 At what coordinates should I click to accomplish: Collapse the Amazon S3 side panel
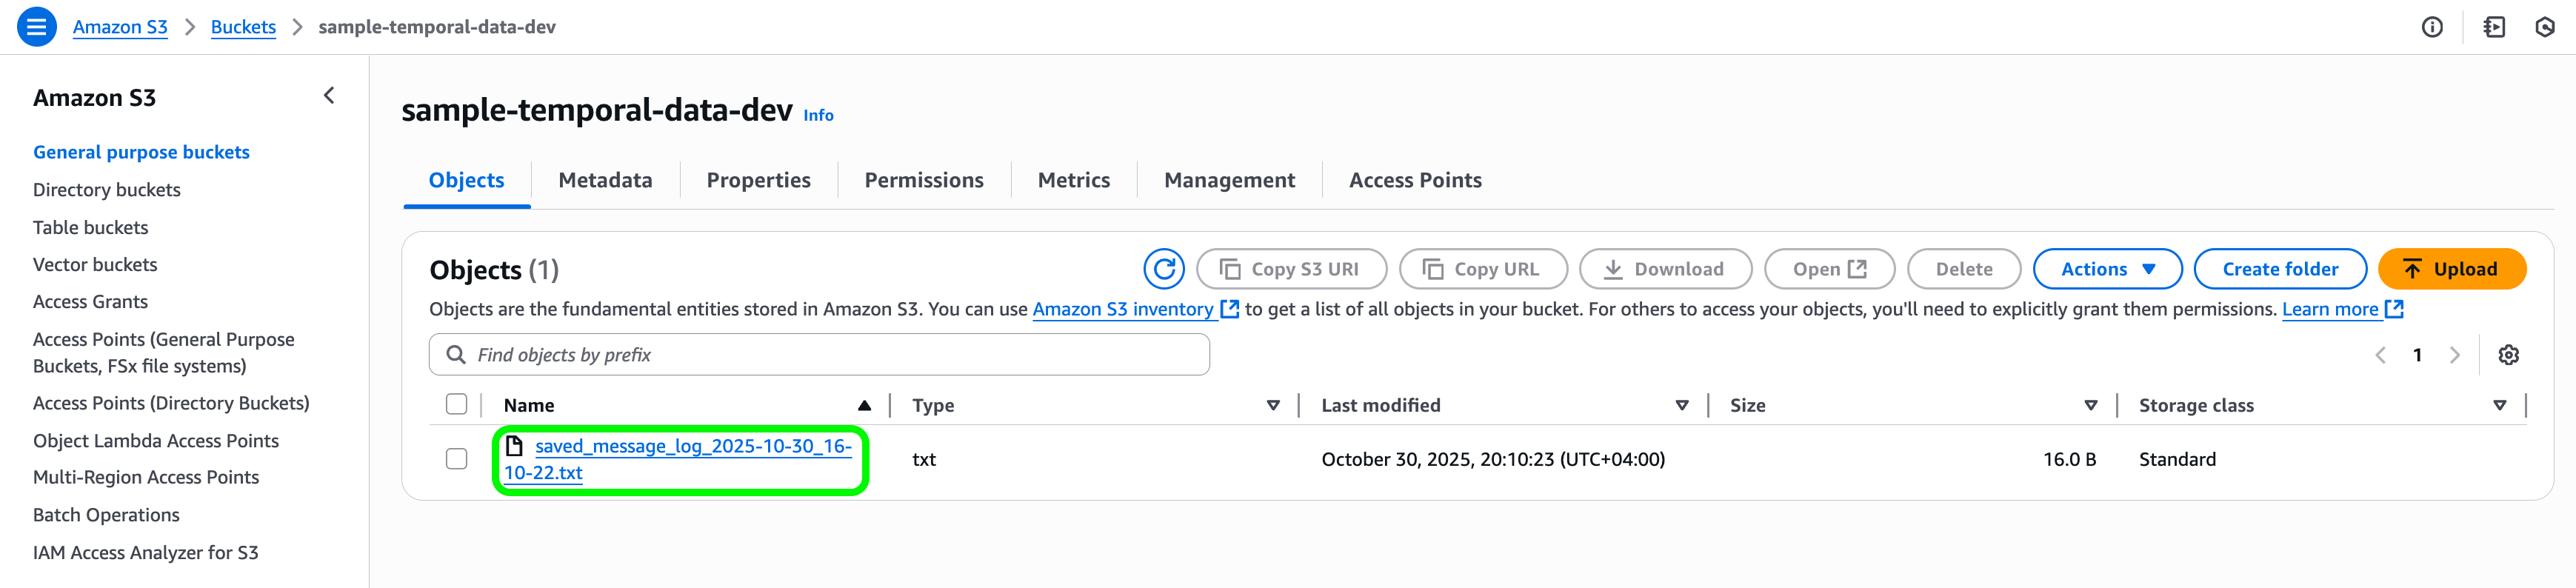pos(329,96)
